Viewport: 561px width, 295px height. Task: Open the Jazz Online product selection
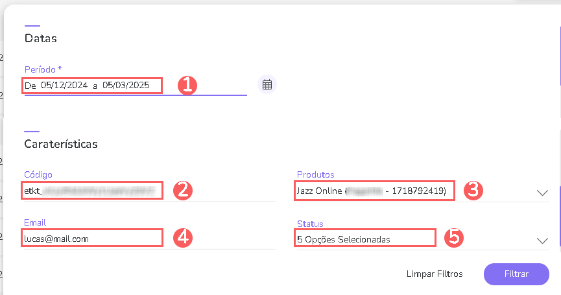(374, 191)
